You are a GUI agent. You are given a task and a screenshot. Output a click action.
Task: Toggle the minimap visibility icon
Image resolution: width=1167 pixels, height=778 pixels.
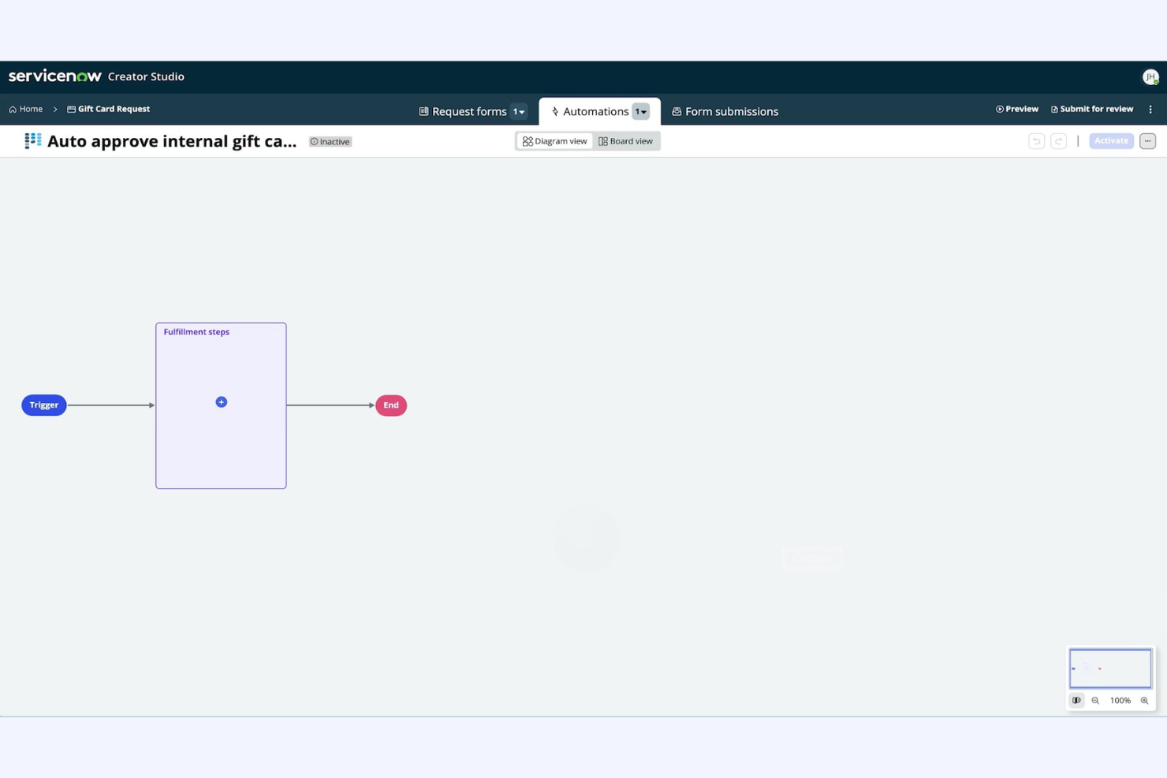pos(1076,700)
